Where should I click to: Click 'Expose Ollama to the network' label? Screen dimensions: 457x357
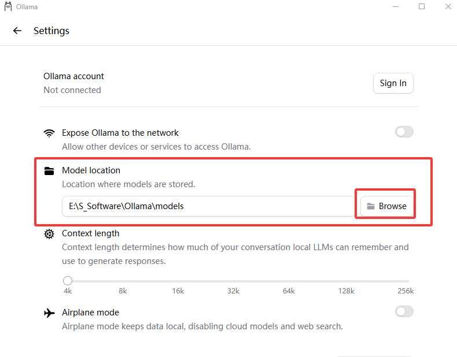(120, 133)
